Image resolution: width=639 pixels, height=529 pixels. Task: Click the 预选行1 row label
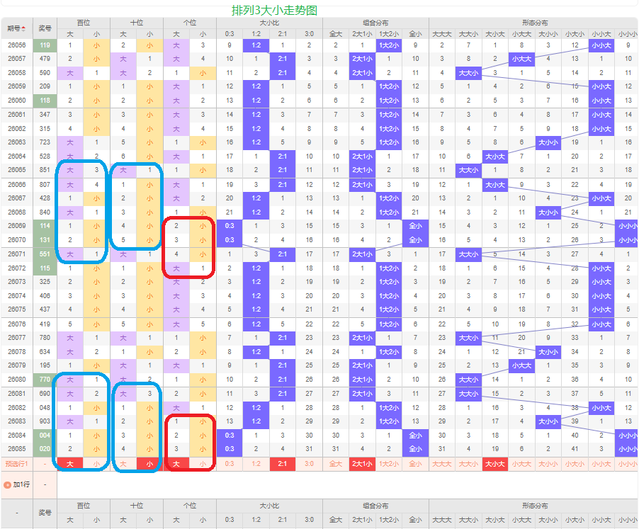point(16,464)
